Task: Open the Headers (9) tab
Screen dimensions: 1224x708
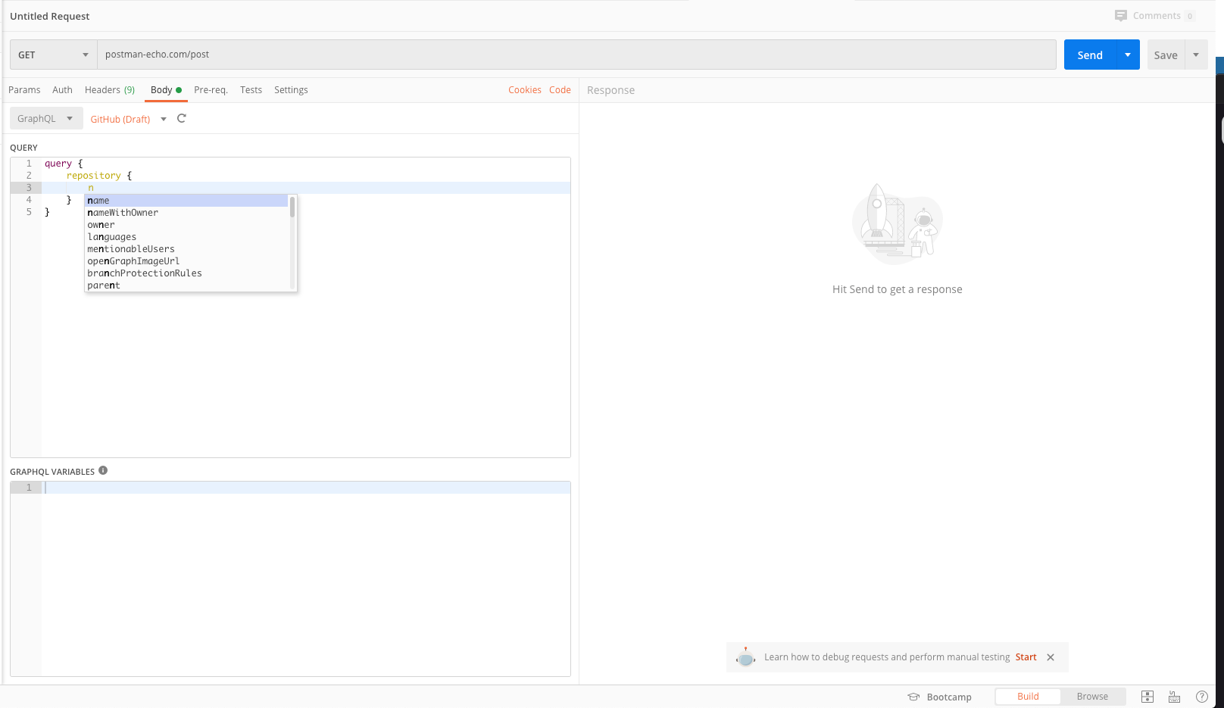Action: (109, 89)
